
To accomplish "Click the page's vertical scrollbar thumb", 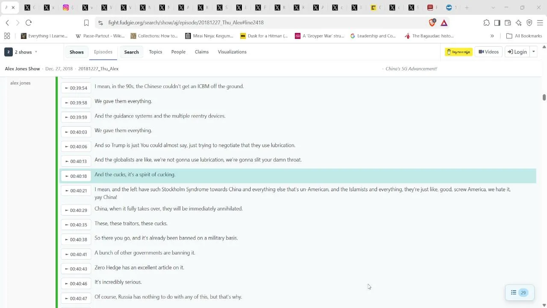I will (544, 97).
